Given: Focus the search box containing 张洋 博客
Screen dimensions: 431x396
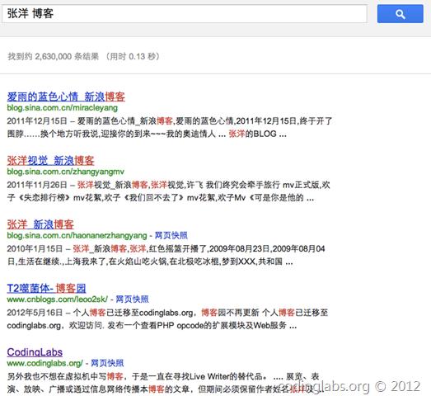Looking at the screenshot, I should 185,14.
